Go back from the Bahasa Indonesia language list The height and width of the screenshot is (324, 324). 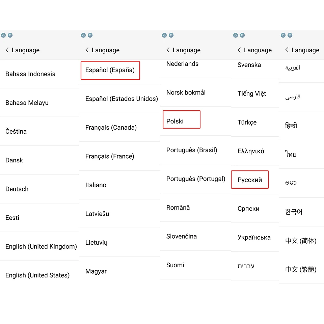7,50
